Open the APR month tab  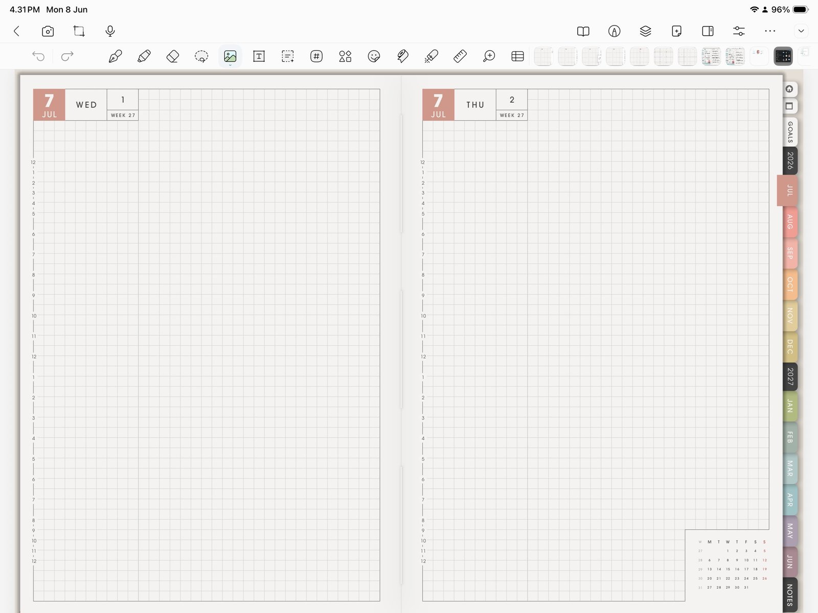[790, 500]
